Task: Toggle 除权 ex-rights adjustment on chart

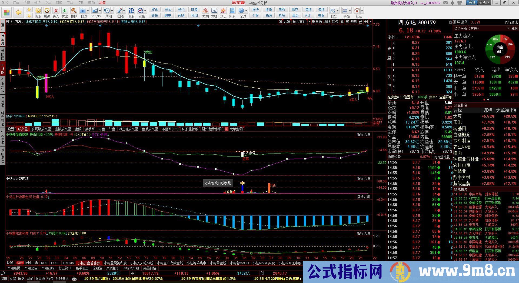Action: (335, 22)
